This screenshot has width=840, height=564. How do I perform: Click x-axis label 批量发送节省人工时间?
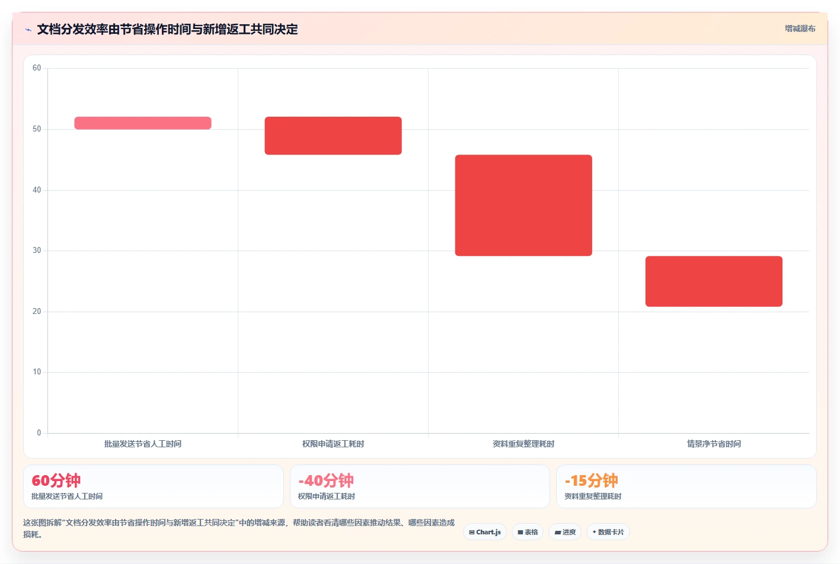pyautogui.click(x=143, y=444)
